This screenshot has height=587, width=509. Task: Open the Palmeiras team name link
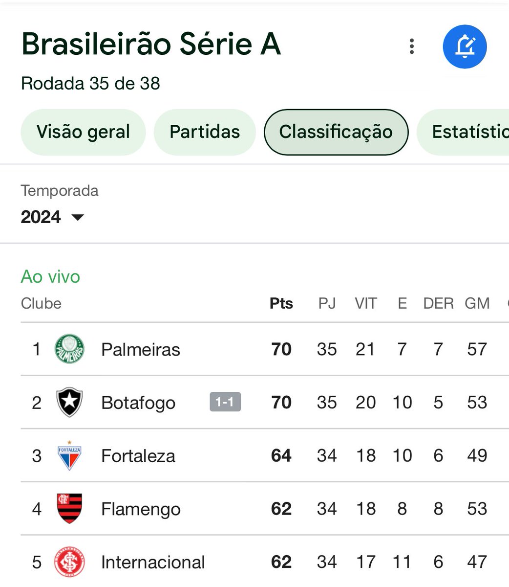141,349
